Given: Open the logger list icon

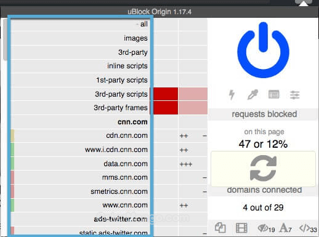Looking at the screenshot, I should (x=273, y=94).
